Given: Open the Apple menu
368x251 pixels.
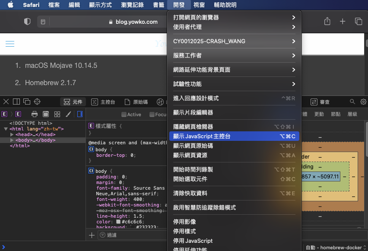Looking at the screenshot, I should (10, 5).
